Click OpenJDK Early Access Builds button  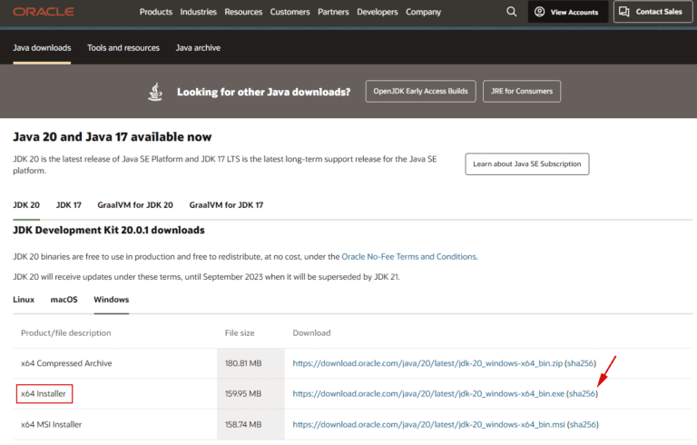[x=420, y=92]
